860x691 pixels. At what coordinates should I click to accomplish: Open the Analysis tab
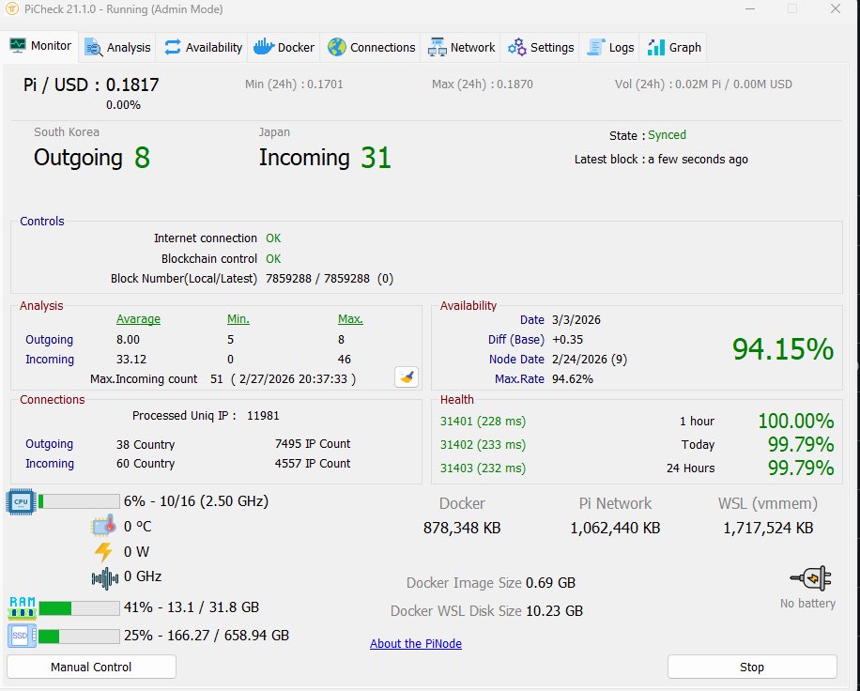pos(117,48)
